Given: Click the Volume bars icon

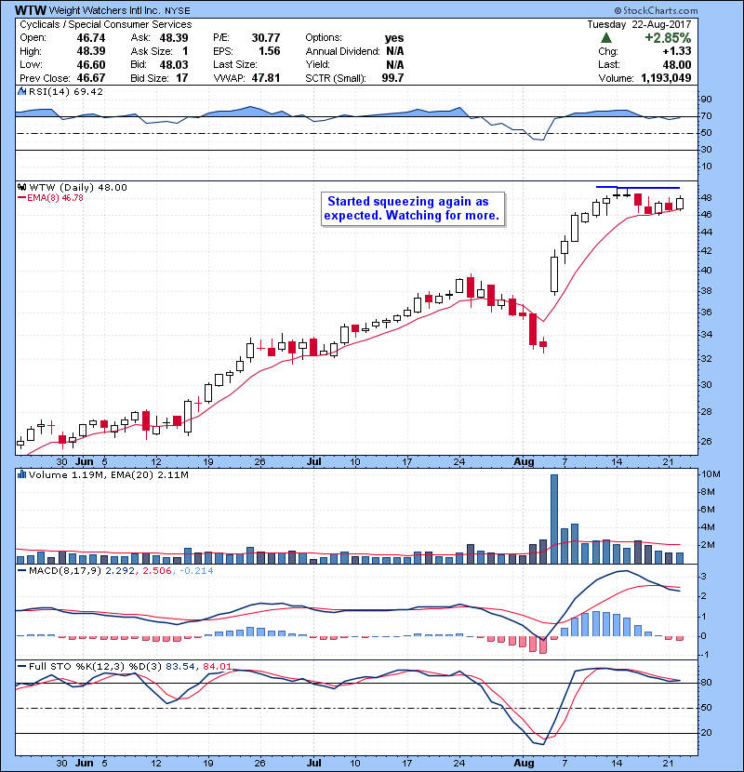Looking at the screenshot, I should coord(21,474).
